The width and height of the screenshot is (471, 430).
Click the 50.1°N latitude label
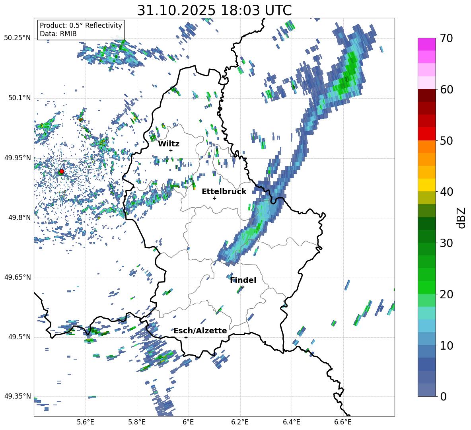[x=19, y=98]
